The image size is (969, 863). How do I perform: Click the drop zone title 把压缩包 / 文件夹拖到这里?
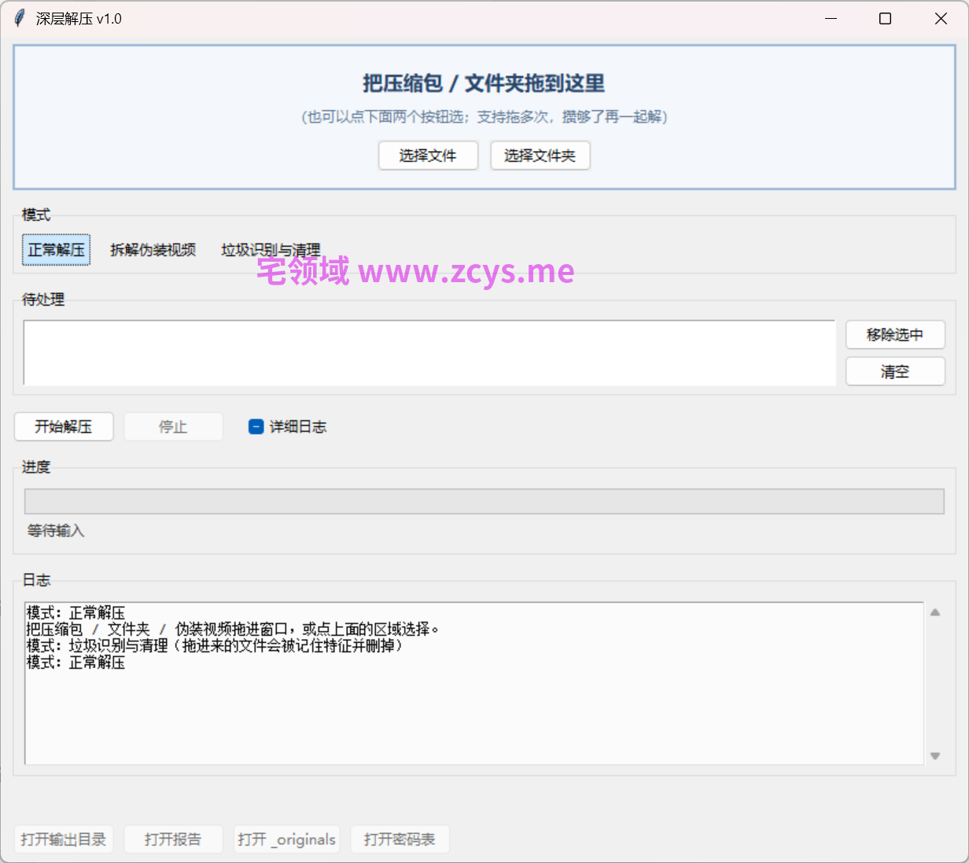pyautogui.click(x=484, y=83)
